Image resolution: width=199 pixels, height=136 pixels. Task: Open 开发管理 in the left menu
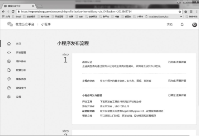point(21,53)
